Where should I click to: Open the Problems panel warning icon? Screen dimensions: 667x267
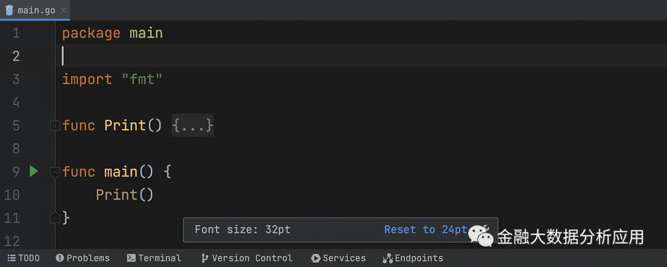[x=60, y=258]
